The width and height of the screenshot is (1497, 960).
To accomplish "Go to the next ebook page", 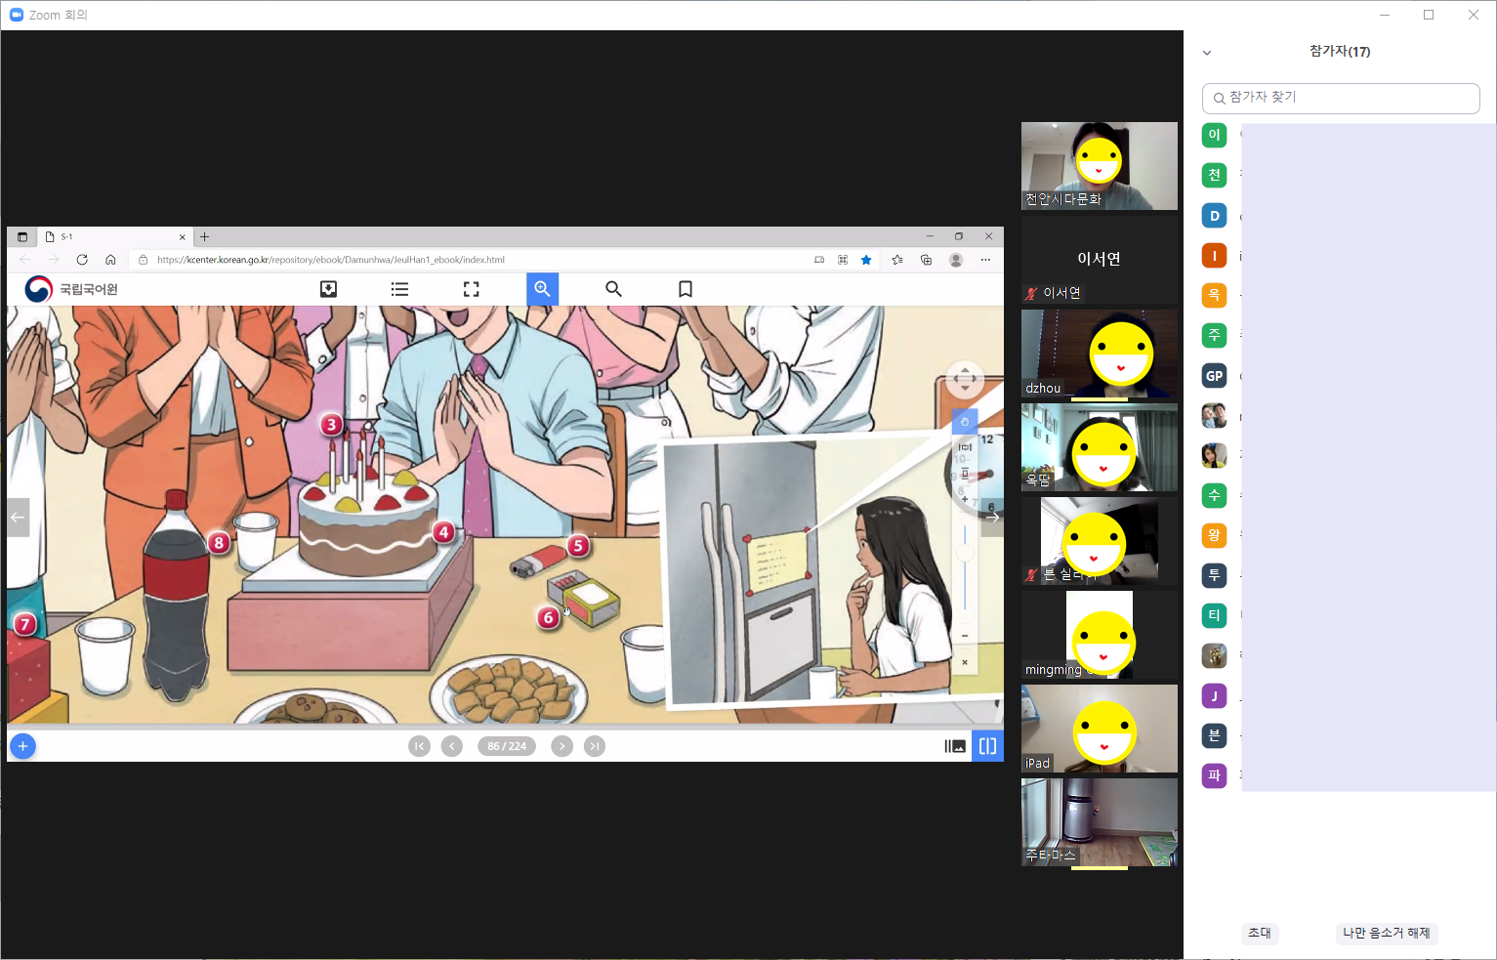I will point(561,746).
